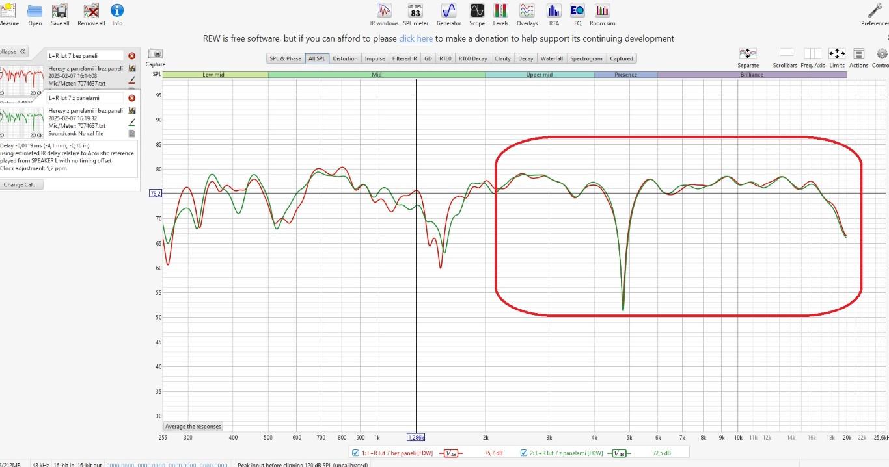The height and width of the screenshot is (467, 889).
Task: Open a measurement file with Open icon
Action: (x=35, y=10)
